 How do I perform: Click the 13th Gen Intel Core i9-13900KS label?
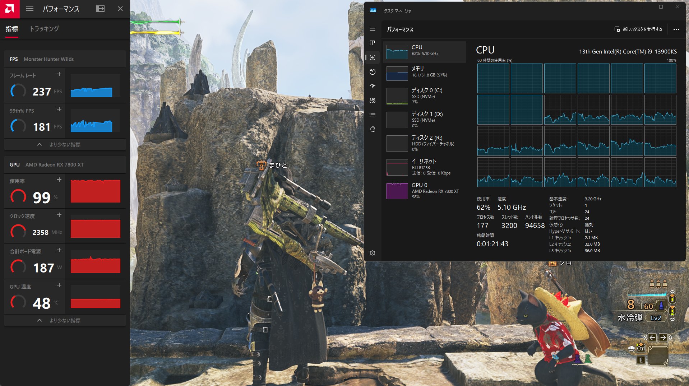click(x=628, y=51)
